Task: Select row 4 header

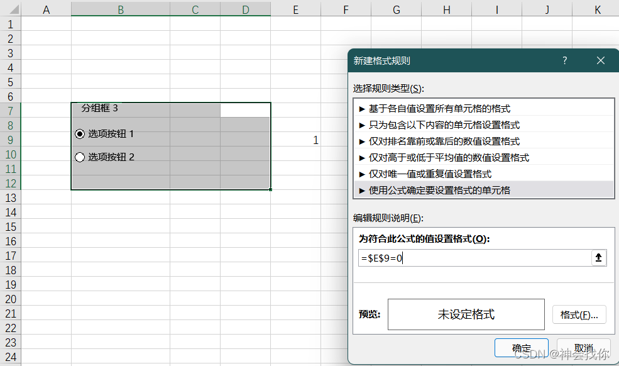Action: pos(10,67)
